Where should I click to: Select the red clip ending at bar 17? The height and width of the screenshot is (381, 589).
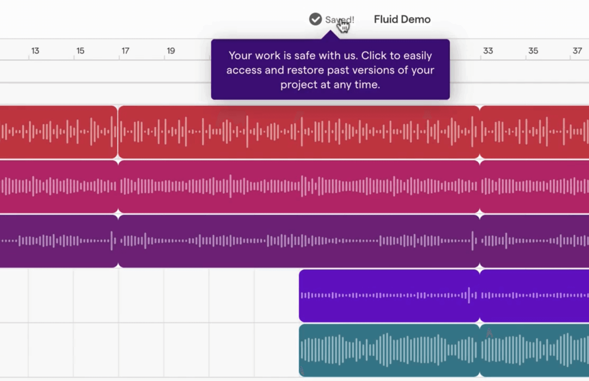coord(59,132)
